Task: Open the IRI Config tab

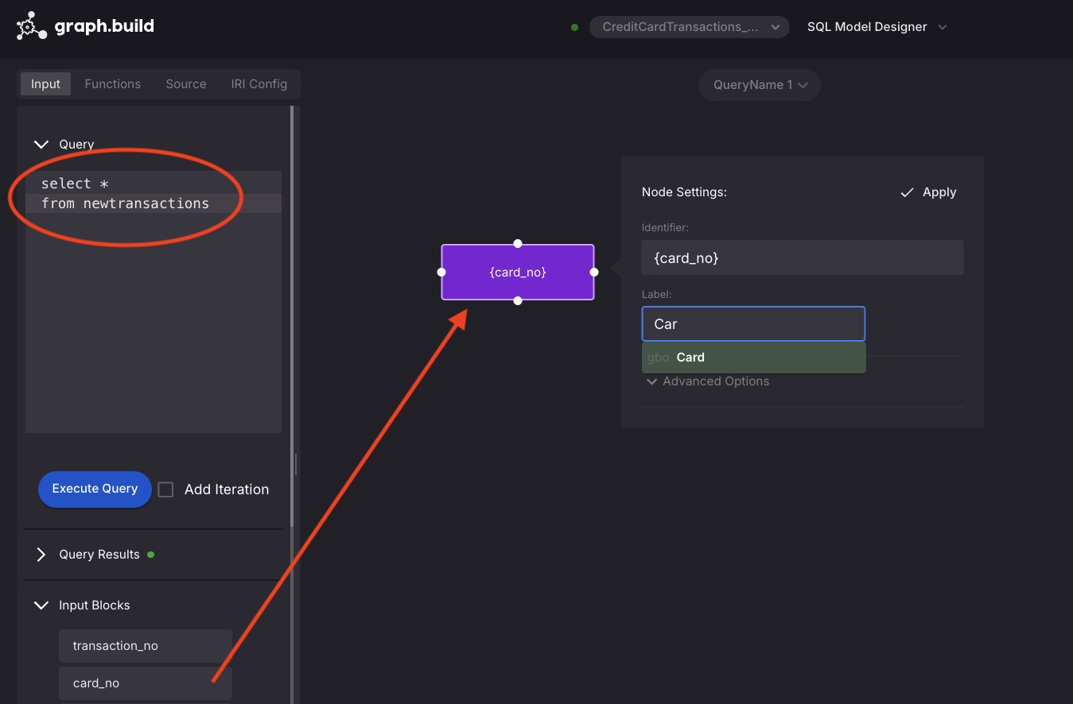Action: pyautogui.click(x=259, y=84)
